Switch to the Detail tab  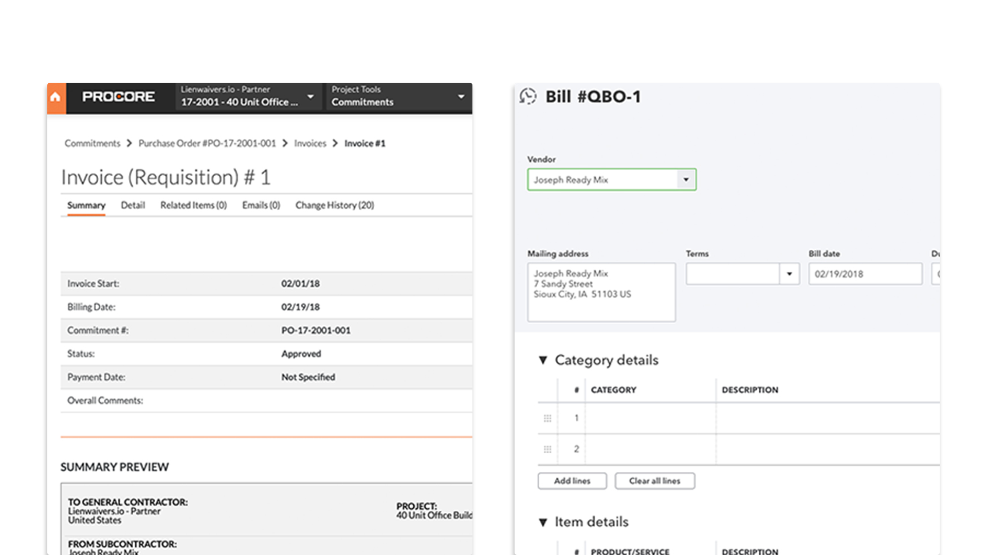coord(133,205)
